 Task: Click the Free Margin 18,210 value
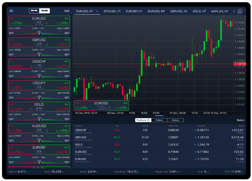pos(133,172)
